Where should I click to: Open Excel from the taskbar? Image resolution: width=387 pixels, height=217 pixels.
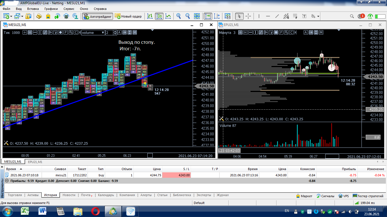click(x=25, y=211)
